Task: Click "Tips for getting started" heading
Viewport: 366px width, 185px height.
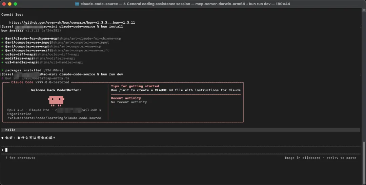Action: [x=135, y=86]
